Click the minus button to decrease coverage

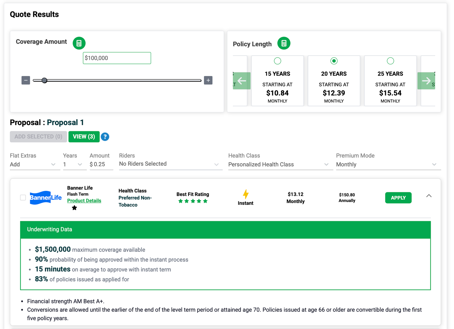(x=26, y=80)
